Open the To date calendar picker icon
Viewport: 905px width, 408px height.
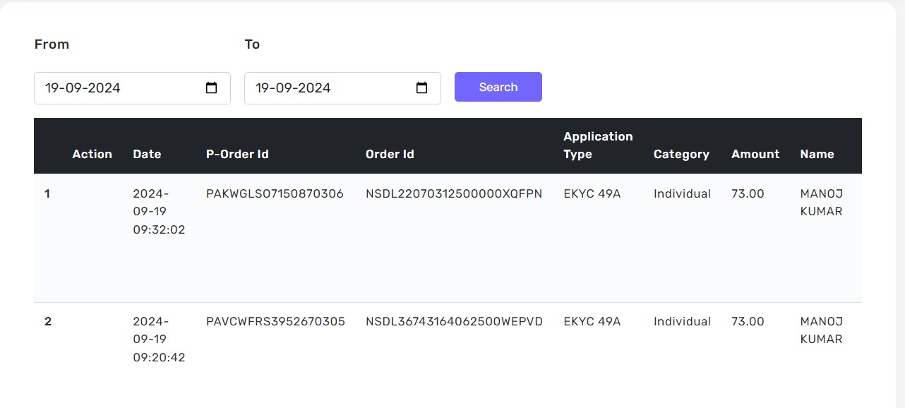click(421, 88)
